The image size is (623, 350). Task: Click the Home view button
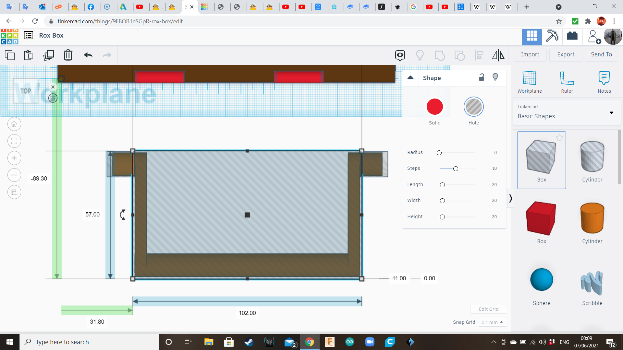pyautogui.click(x=14, y=124)
